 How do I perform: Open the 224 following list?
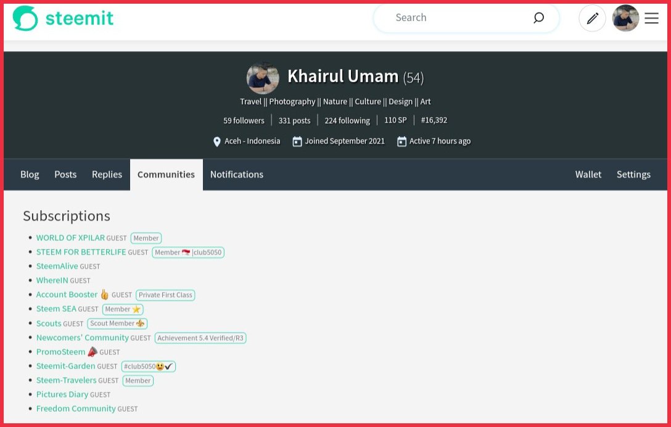click(x=347, y=121)
